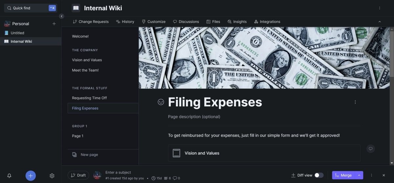Close the change request bar

pos(383,175)
